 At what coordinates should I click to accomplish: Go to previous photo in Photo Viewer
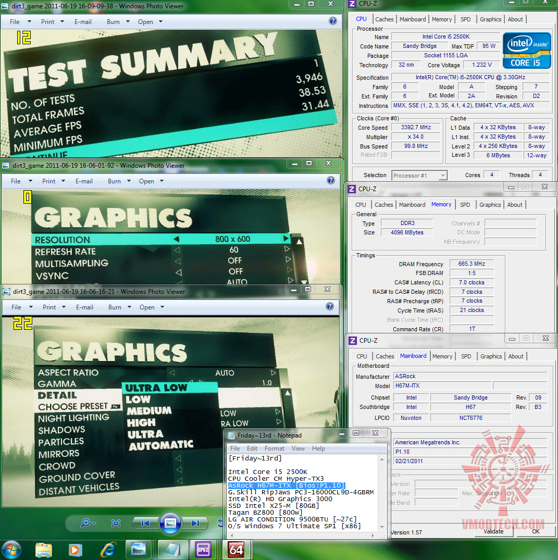[145, 523]
